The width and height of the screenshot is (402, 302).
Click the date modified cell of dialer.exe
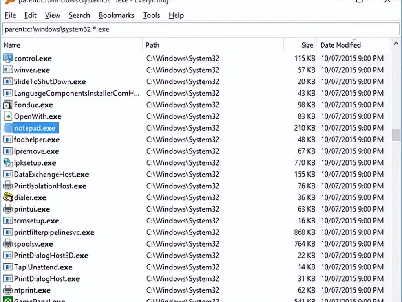coord(353,197)
